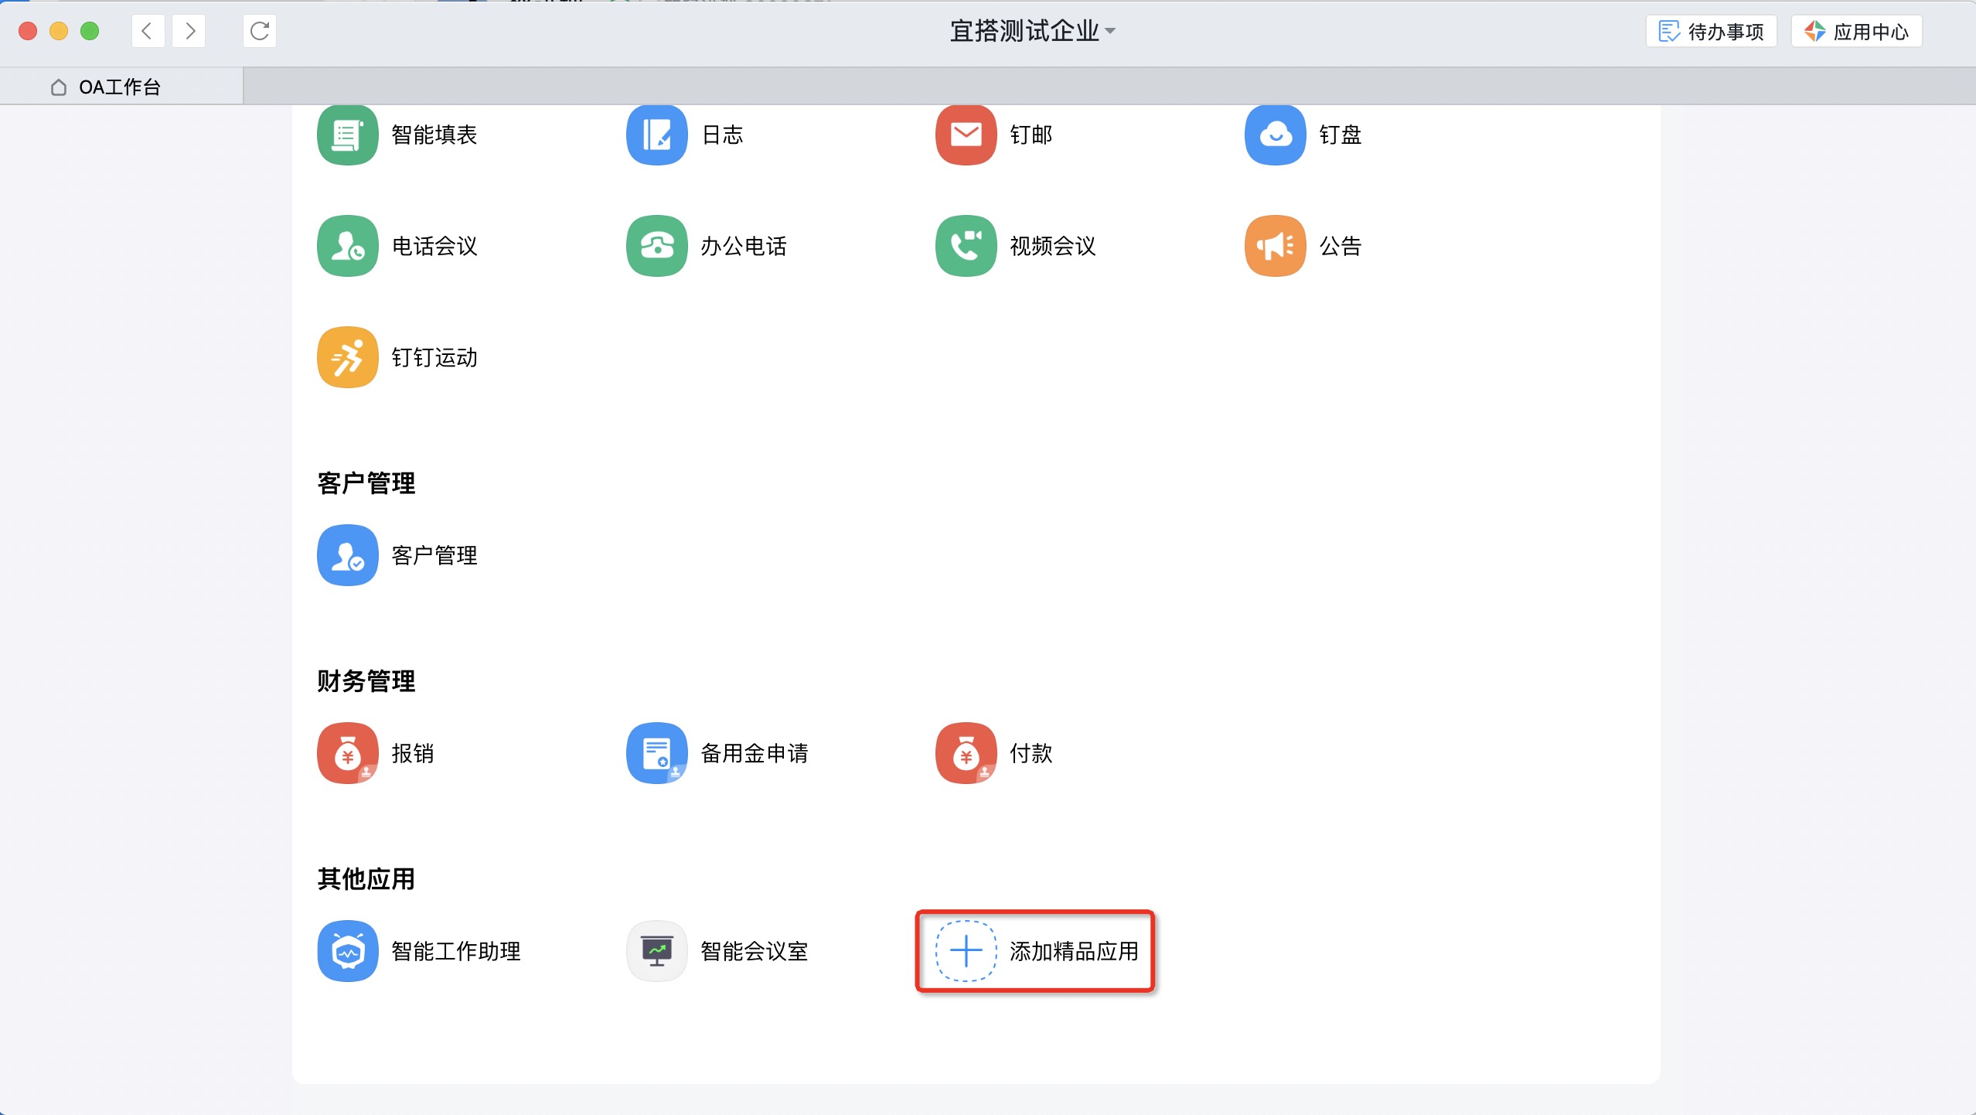Open the 报销 reimbursement app

(347, 753)
